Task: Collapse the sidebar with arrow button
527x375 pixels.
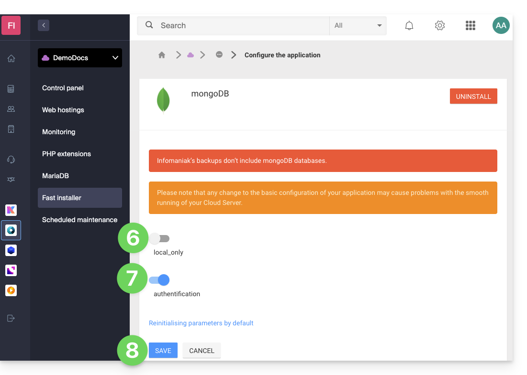Action: 44,25
